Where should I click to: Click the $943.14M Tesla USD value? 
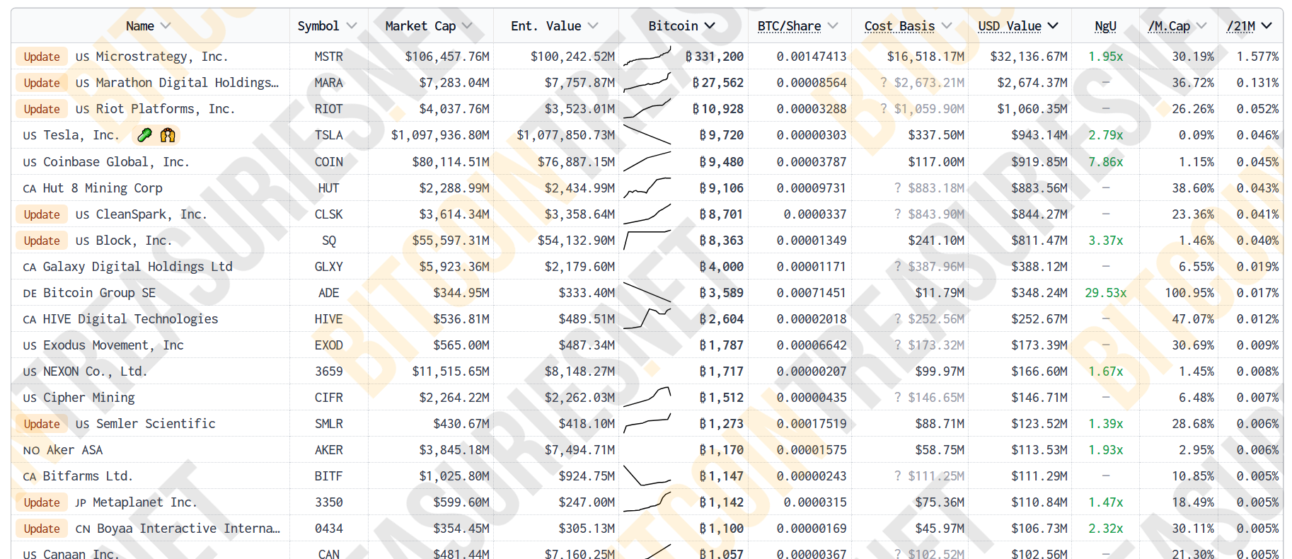coord(1039,135)
